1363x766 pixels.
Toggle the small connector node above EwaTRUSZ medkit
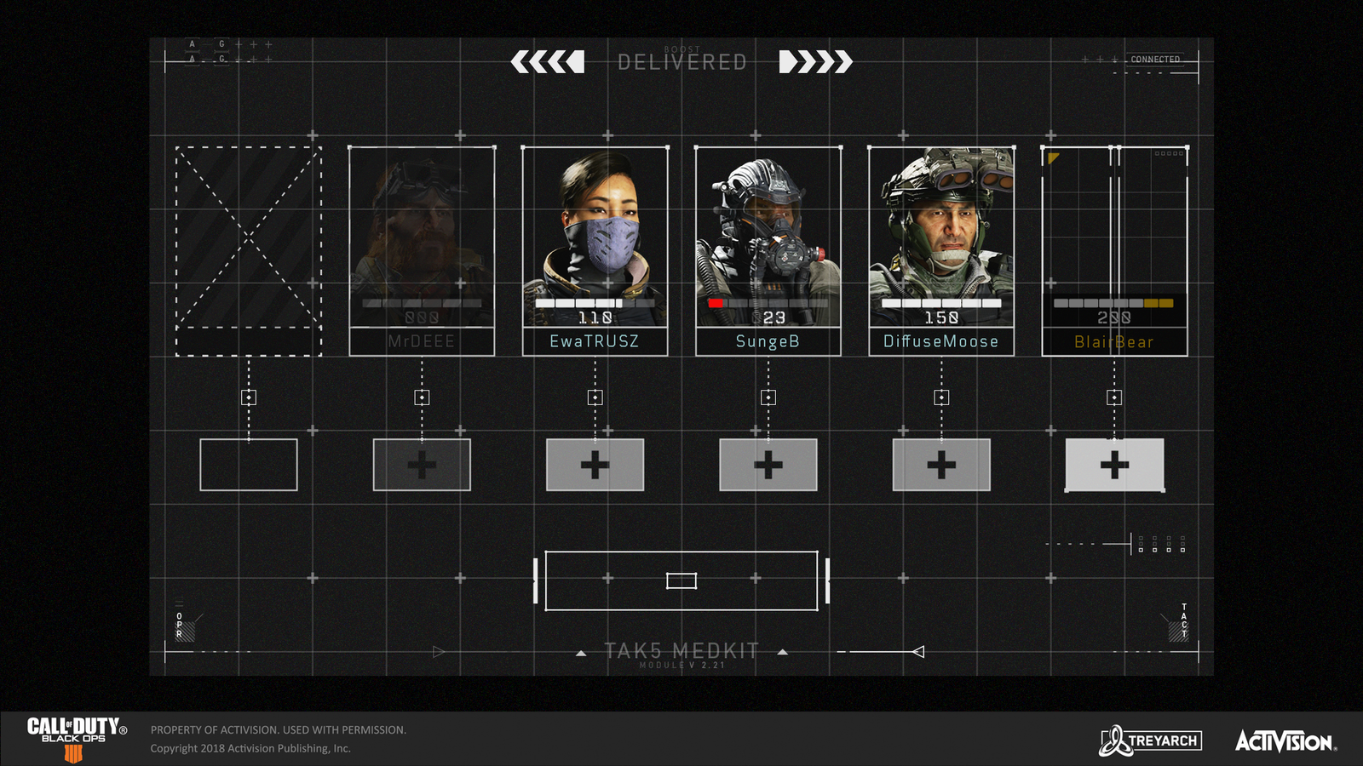pos(595,397)
